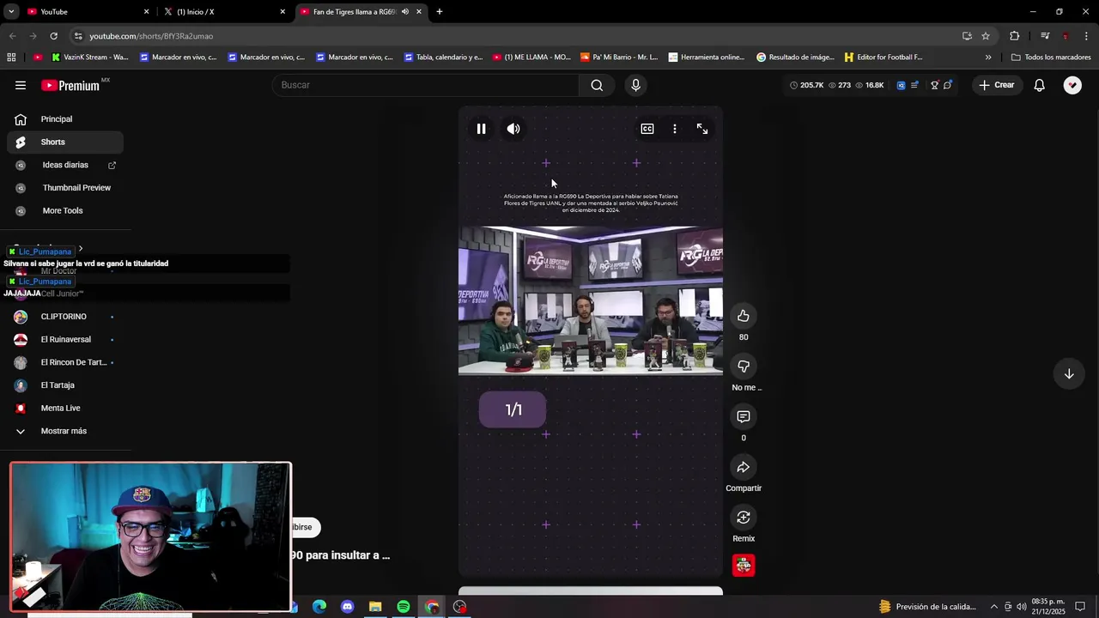Image resolution: width=1099 pixels, height=618 pixels.
Task: Open Chrome three-dot menu
Action: click(1087, 36)
